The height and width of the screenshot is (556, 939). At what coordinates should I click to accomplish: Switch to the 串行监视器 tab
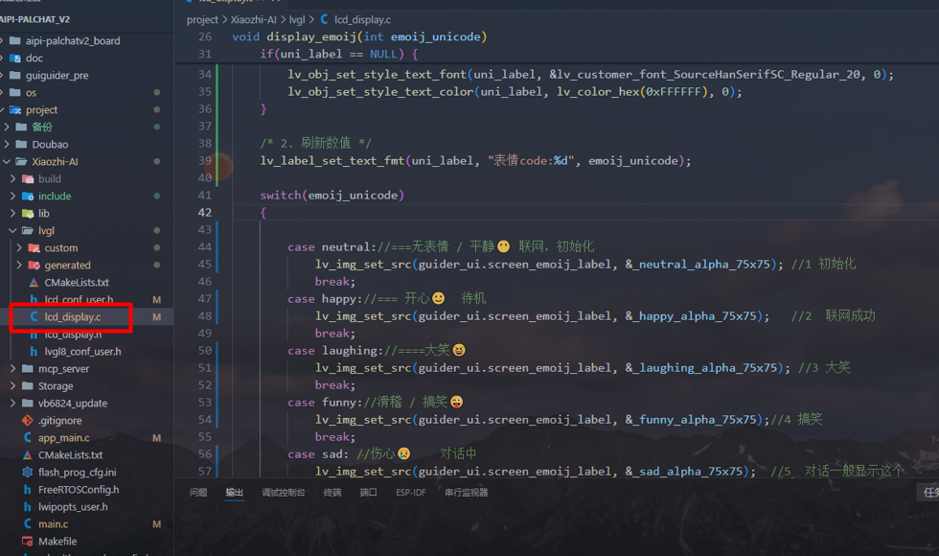466,493
